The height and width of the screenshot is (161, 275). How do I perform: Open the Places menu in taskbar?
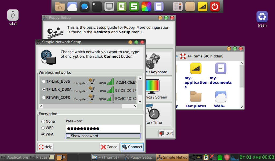(x=39, y=157)
